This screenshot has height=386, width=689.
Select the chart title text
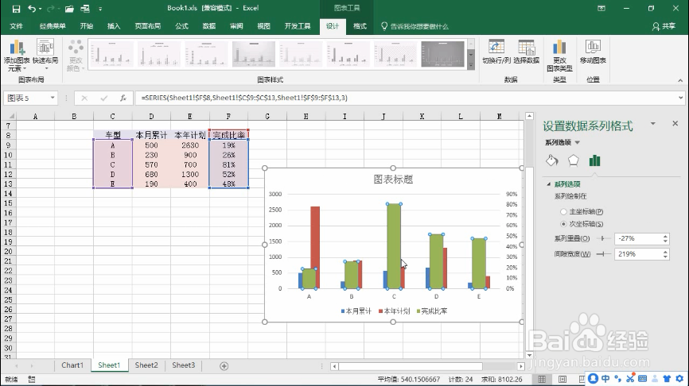click(x=393, y=179)
